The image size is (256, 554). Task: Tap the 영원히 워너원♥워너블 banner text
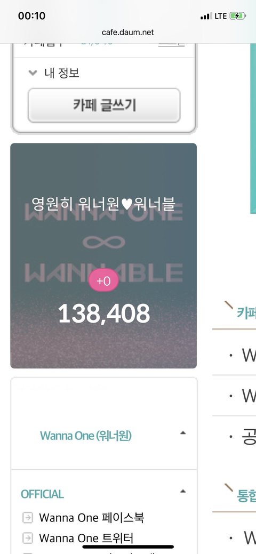(103, 204)
